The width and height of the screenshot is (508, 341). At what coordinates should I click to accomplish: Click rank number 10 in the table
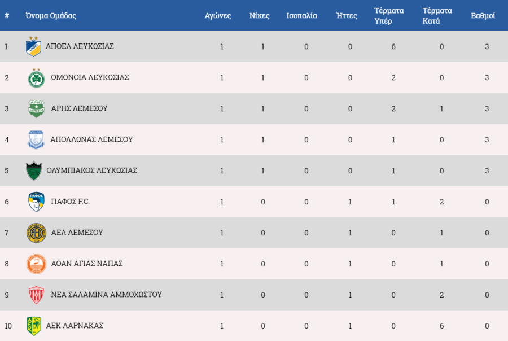[8, 326]
